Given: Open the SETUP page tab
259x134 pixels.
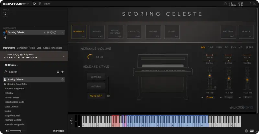Looking at the screenshot, I should point(249,47).
